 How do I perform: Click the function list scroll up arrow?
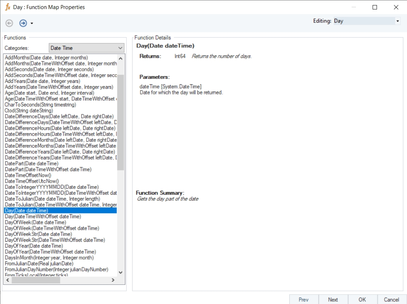pyautogui.click(x=121, y=58)
